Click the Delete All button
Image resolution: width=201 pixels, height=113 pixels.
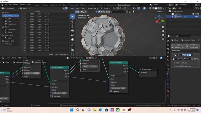(192, 45)
